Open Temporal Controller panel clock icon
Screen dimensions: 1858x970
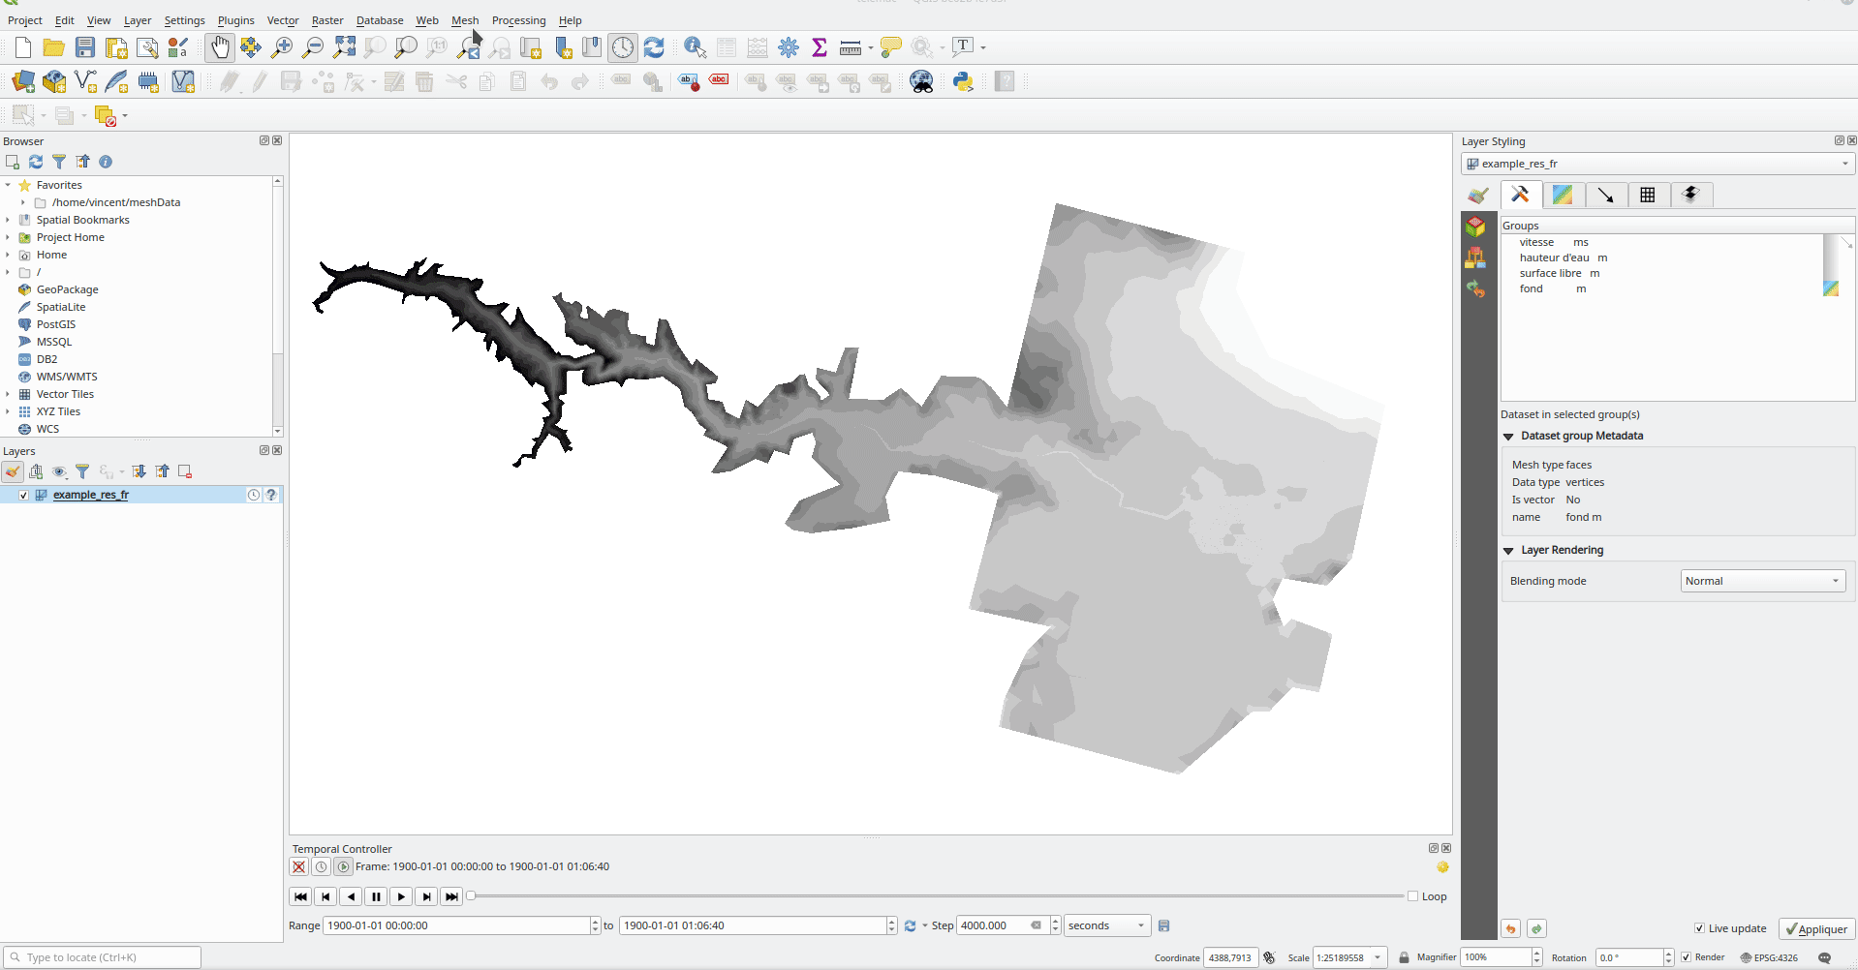(623, 47)
